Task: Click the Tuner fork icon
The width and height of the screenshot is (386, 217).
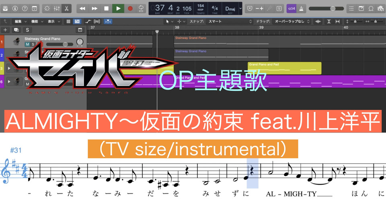Action: click(x=269, y=8)
